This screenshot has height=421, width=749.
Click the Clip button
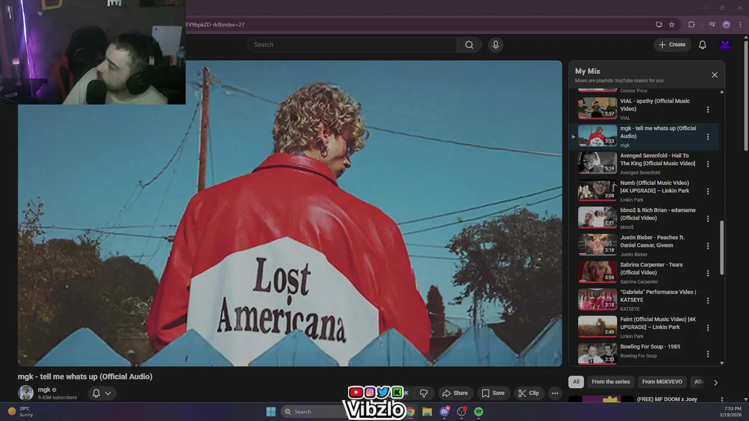[x=528, y=393]
